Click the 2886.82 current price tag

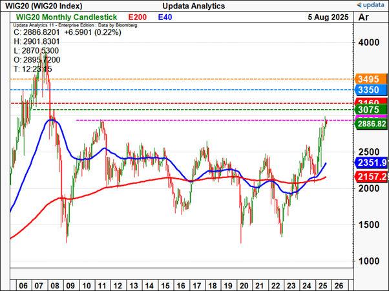tap(371, 124)
